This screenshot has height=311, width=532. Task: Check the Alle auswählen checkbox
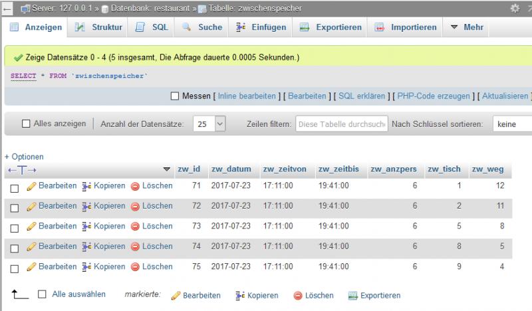click(x=42, y=294)
